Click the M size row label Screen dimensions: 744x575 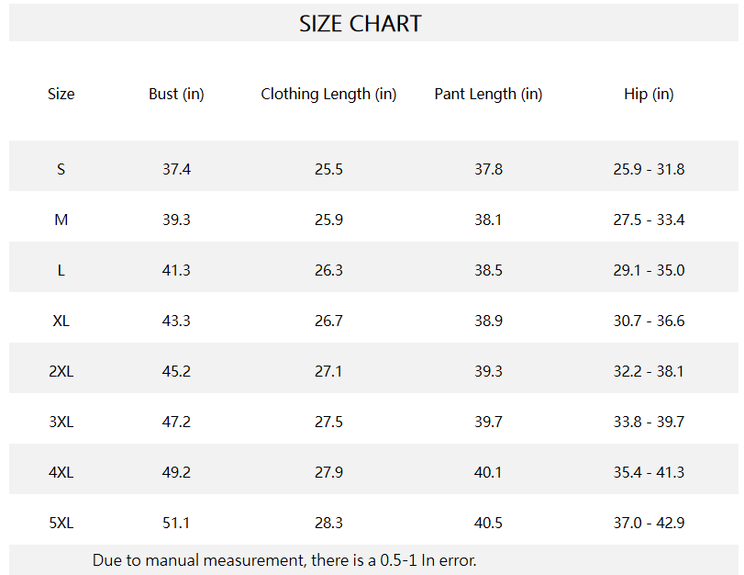61,220
